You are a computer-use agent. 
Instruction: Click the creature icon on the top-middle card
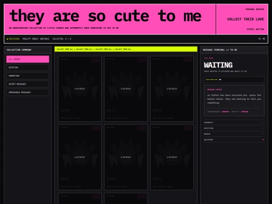point(126,86)
